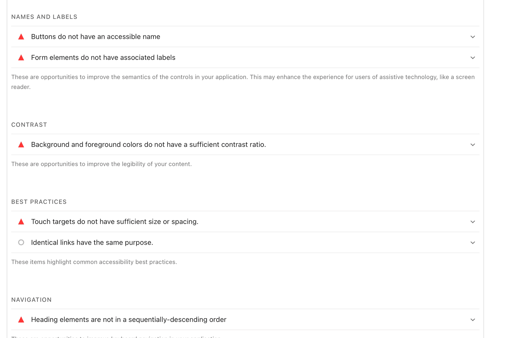The width and height of the screenshot is (522, 338).
Task: Click the "Background and foreground colors" audit title
Action: 148,145
